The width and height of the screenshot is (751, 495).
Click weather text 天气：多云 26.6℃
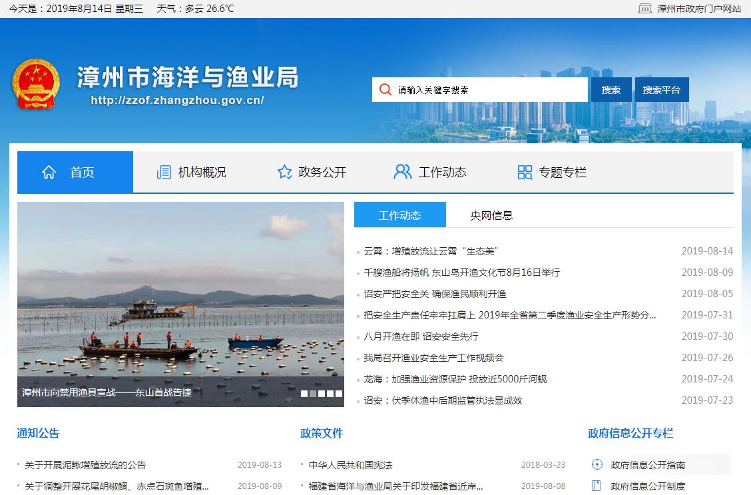(x=196, y=9)
